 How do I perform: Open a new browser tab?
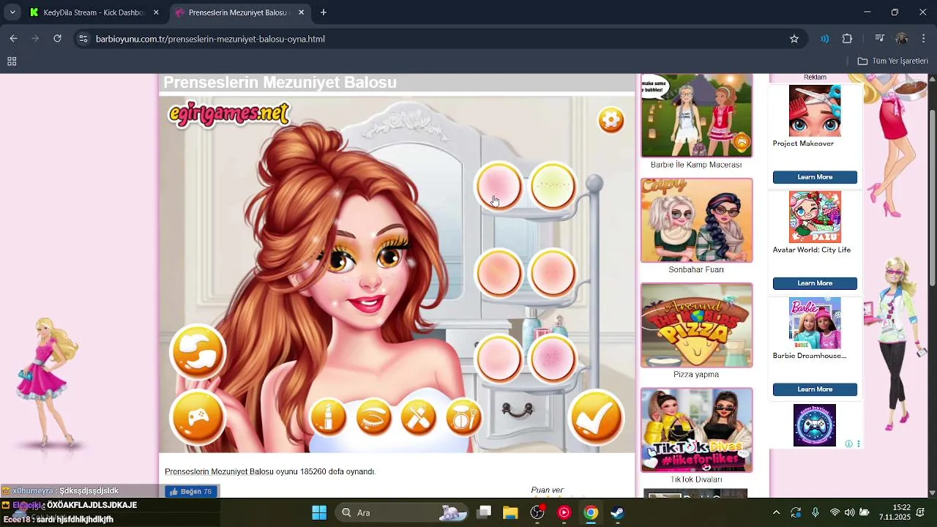[324, 12]
